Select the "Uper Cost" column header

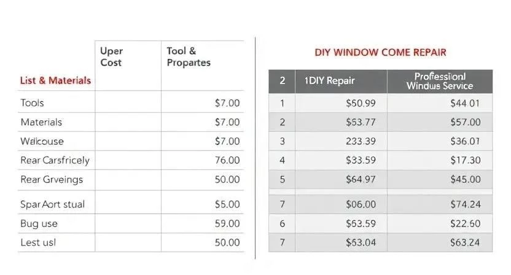(112, 57)
